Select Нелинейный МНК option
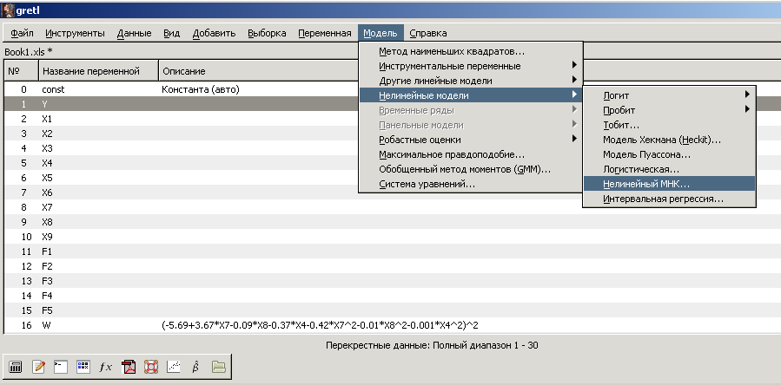This screenshot has width=781, height=385. (x=670, y=184)
